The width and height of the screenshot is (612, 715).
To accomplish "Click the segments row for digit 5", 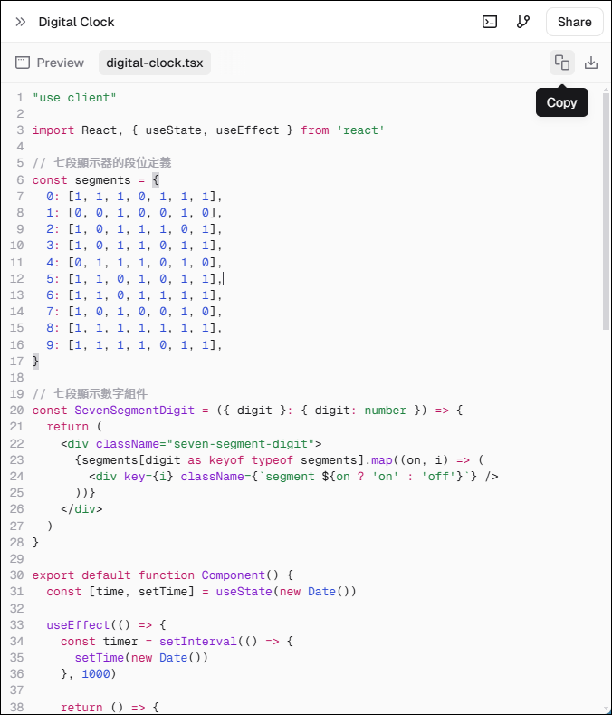I will click(x=134, y=278).
